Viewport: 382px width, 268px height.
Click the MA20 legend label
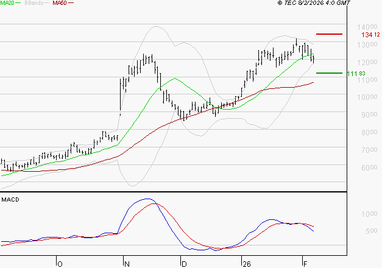[7, 3]
